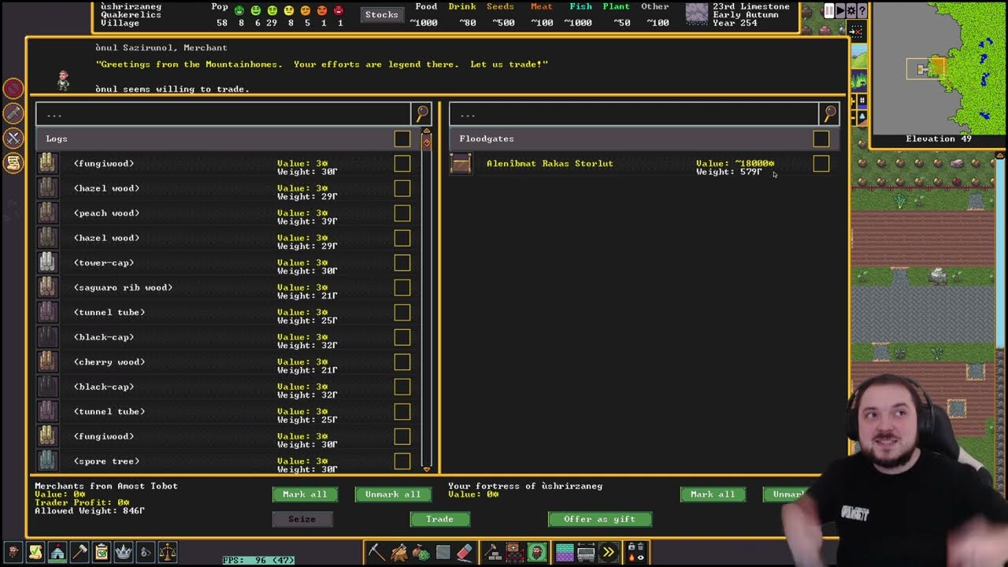Click the scroll sidebar icon
This screenshot has height=567, width=1008.
(13, 163)
